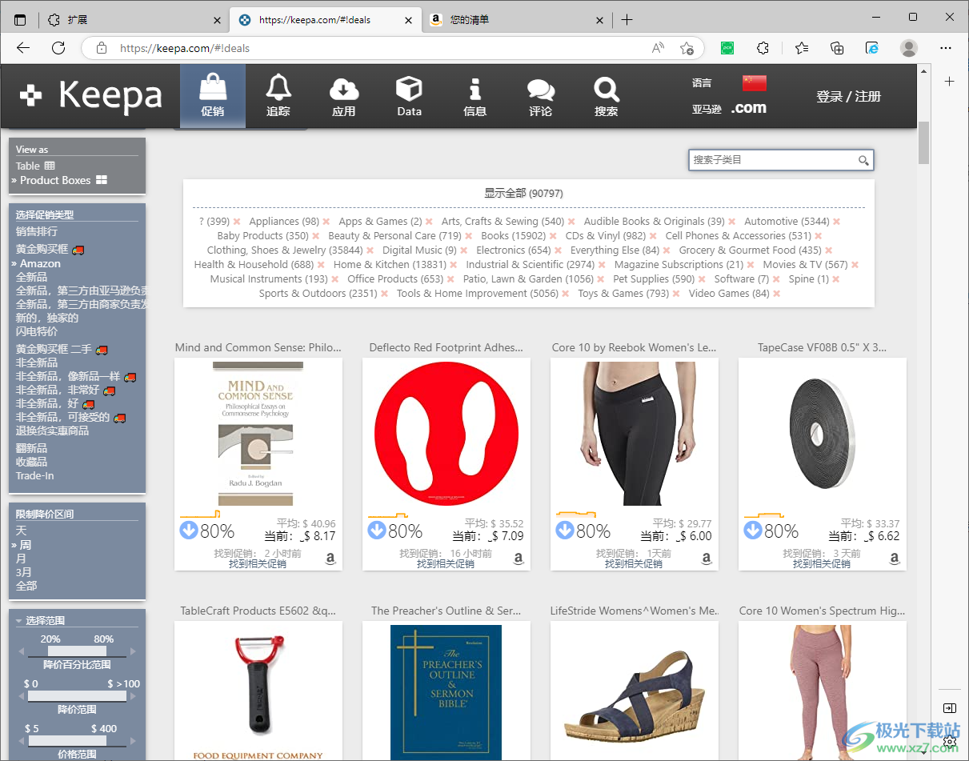Open the 促销 deals section in Keepa

tap(212, 96)
